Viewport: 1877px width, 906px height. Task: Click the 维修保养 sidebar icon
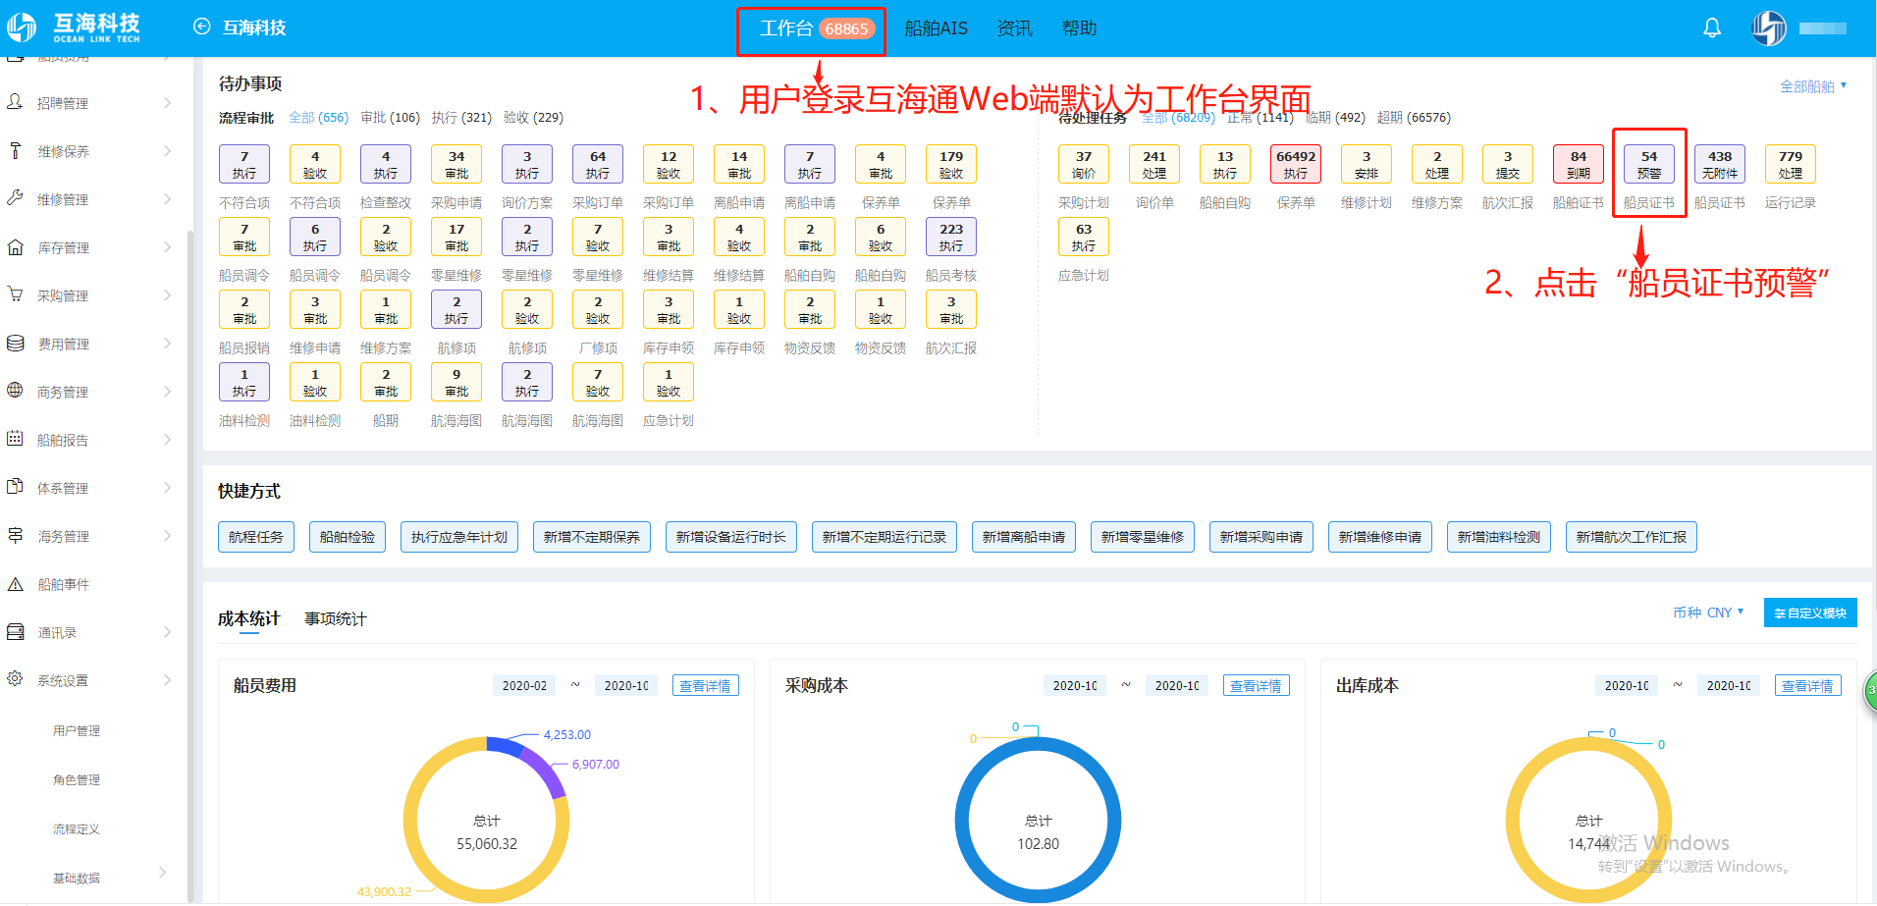tap(16, 150)
